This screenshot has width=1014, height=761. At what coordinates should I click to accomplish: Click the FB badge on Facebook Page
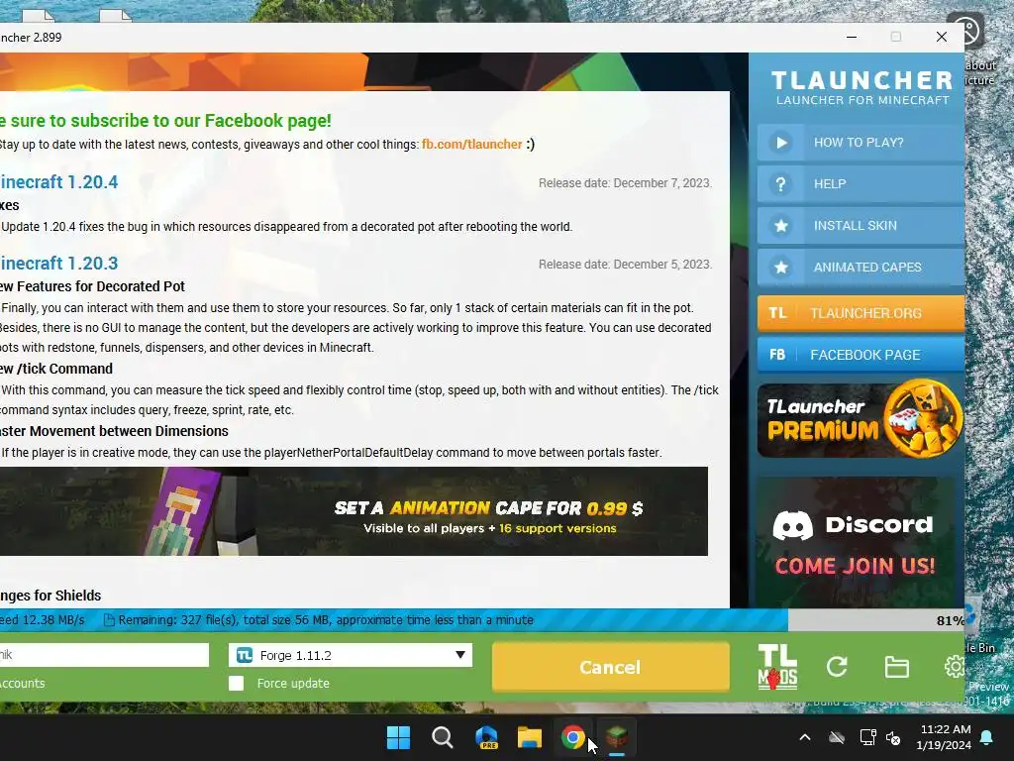pyautogui.click(x=777, y=355)
